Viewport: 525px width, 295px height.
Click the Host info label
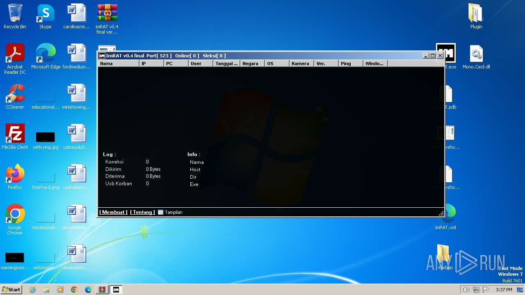(195, 170)
